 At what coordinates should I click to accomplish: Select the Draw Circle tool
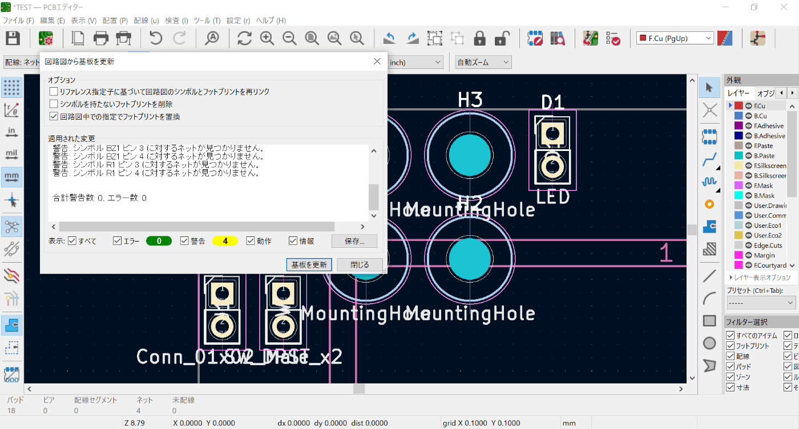[x=709, y=343]
